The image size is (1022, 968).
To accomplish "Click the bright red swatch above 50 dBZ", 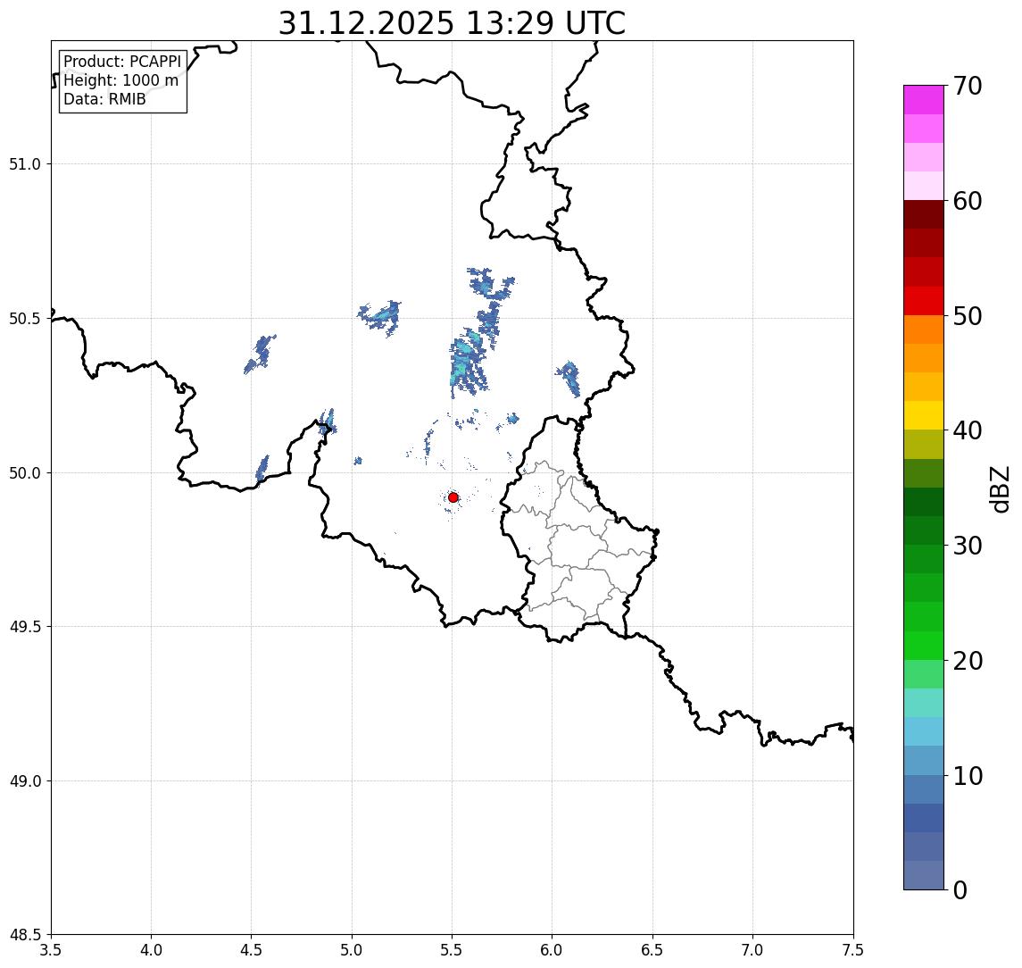I will click(x=924, y=301).
